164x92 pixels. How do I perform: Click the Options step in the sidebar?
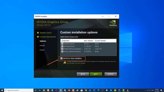43,41
